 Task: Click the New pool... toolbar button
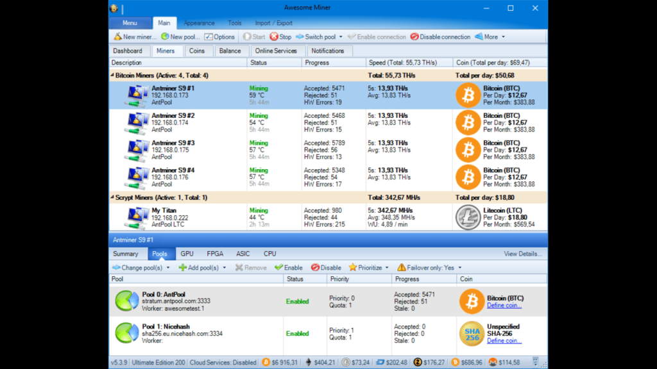[x=180, y=37]
